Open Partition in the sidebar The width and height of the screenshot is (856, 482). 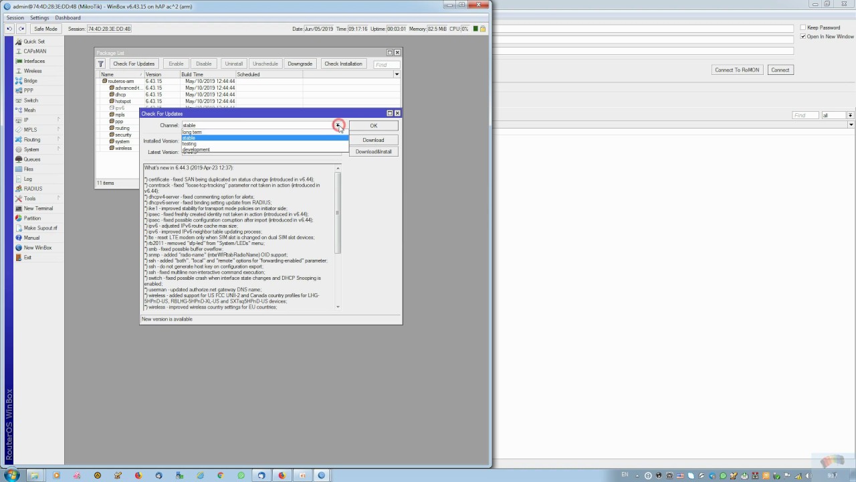pyautogui.click(x=32, y=218)
